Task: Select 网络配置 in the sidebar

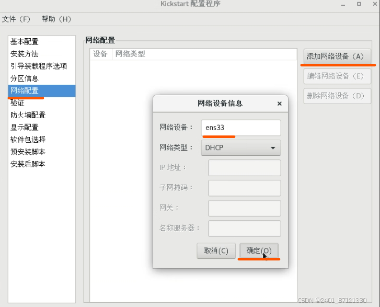Action: 42,90
